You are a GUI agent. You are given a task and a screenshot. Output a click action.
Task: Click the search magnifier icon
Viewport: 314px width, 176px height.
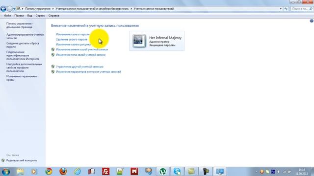coord(311,9)
